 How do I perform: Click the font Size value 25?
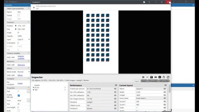click(24, 104)
